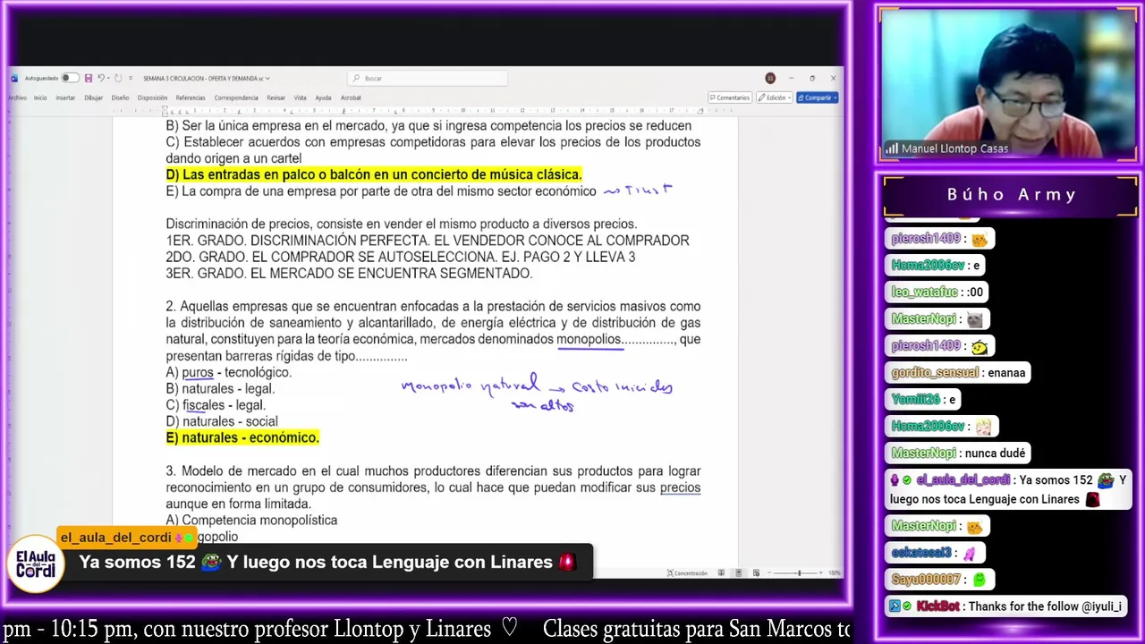This screenshot has height=644, width=1145.
Task: Open the Inicio ribbon tab
Action: [x=40, y=97]
